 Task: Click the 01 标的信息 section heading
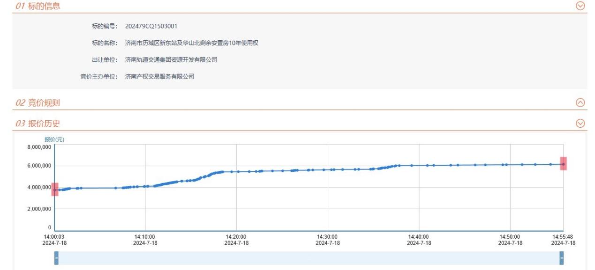tap(38, 6)
